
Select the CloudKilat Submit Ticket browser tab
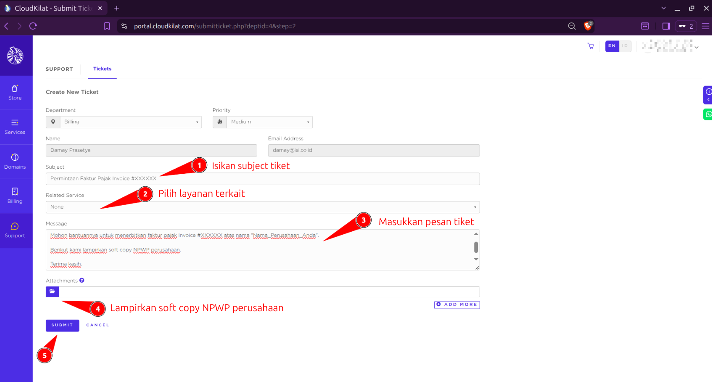click(54, 8)
